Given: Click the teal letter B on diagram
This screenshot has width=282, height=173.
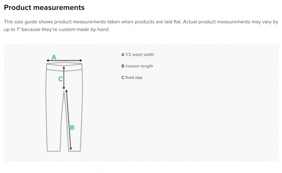Looking at the screenshot, I should (72, 128).
